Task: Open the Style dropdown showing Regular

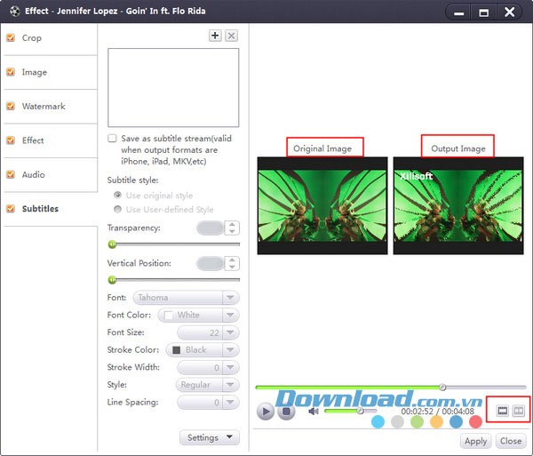Action: click(x=208, y=385)
